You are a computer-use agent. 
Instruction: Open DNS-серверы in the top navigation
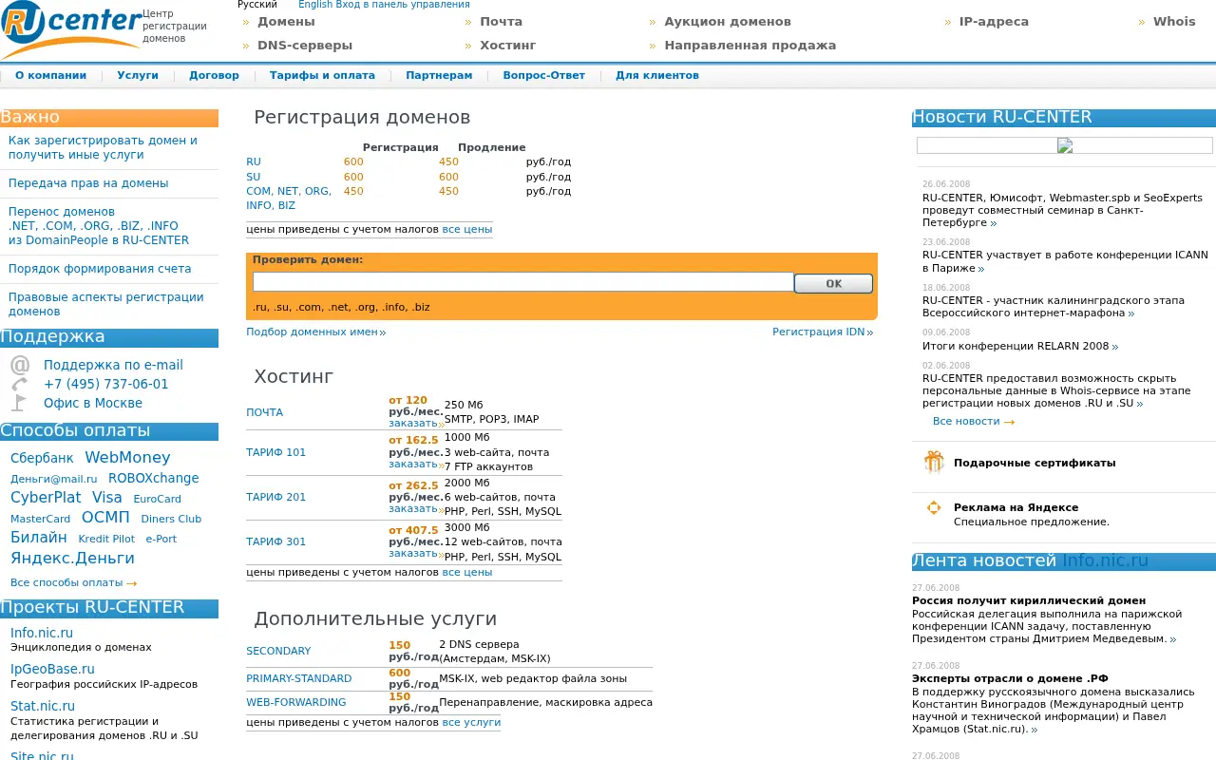[305, 45]
